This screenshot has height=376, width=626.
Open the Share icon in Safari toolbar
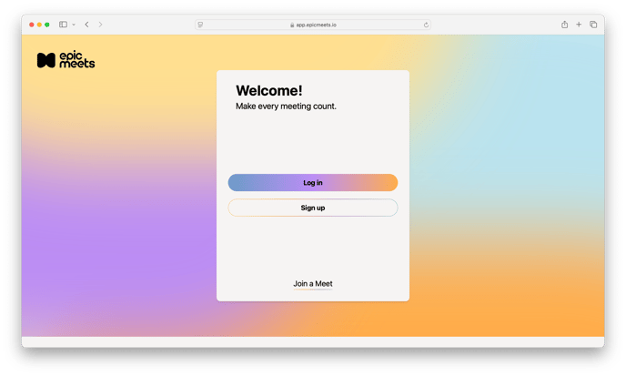(x=564, y=25)
